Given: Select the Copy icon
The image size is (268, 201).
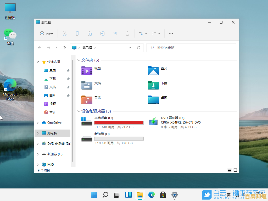Looking at the screenshot, I should 77,33.
